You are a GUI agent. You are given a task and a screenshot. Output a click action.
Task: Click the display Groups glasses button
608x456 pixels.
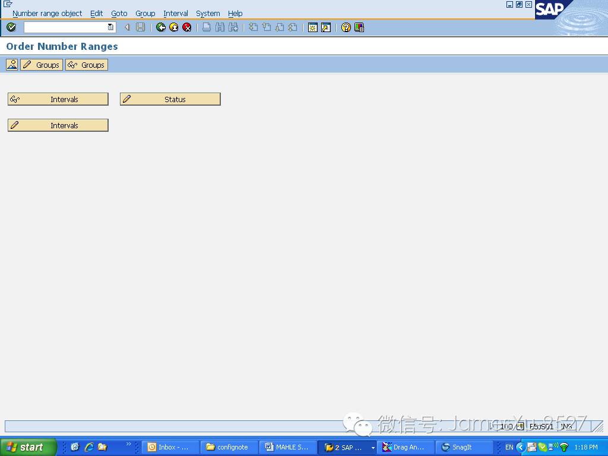coord(87,65)
